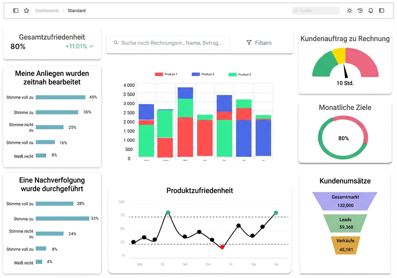Click the red low point on satisfaction chart
The height and width of the screenshot is (278, 397).
pos(222,247)
